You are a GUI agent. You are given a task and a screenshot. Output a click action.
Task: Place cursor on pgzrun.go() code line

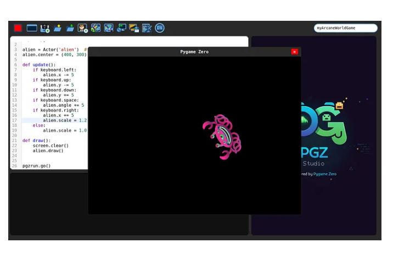(36, 165)
